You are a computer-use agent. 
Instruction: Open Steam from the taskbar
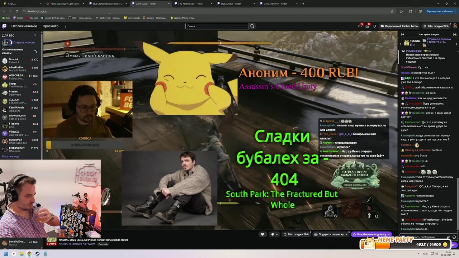point(37,254)
